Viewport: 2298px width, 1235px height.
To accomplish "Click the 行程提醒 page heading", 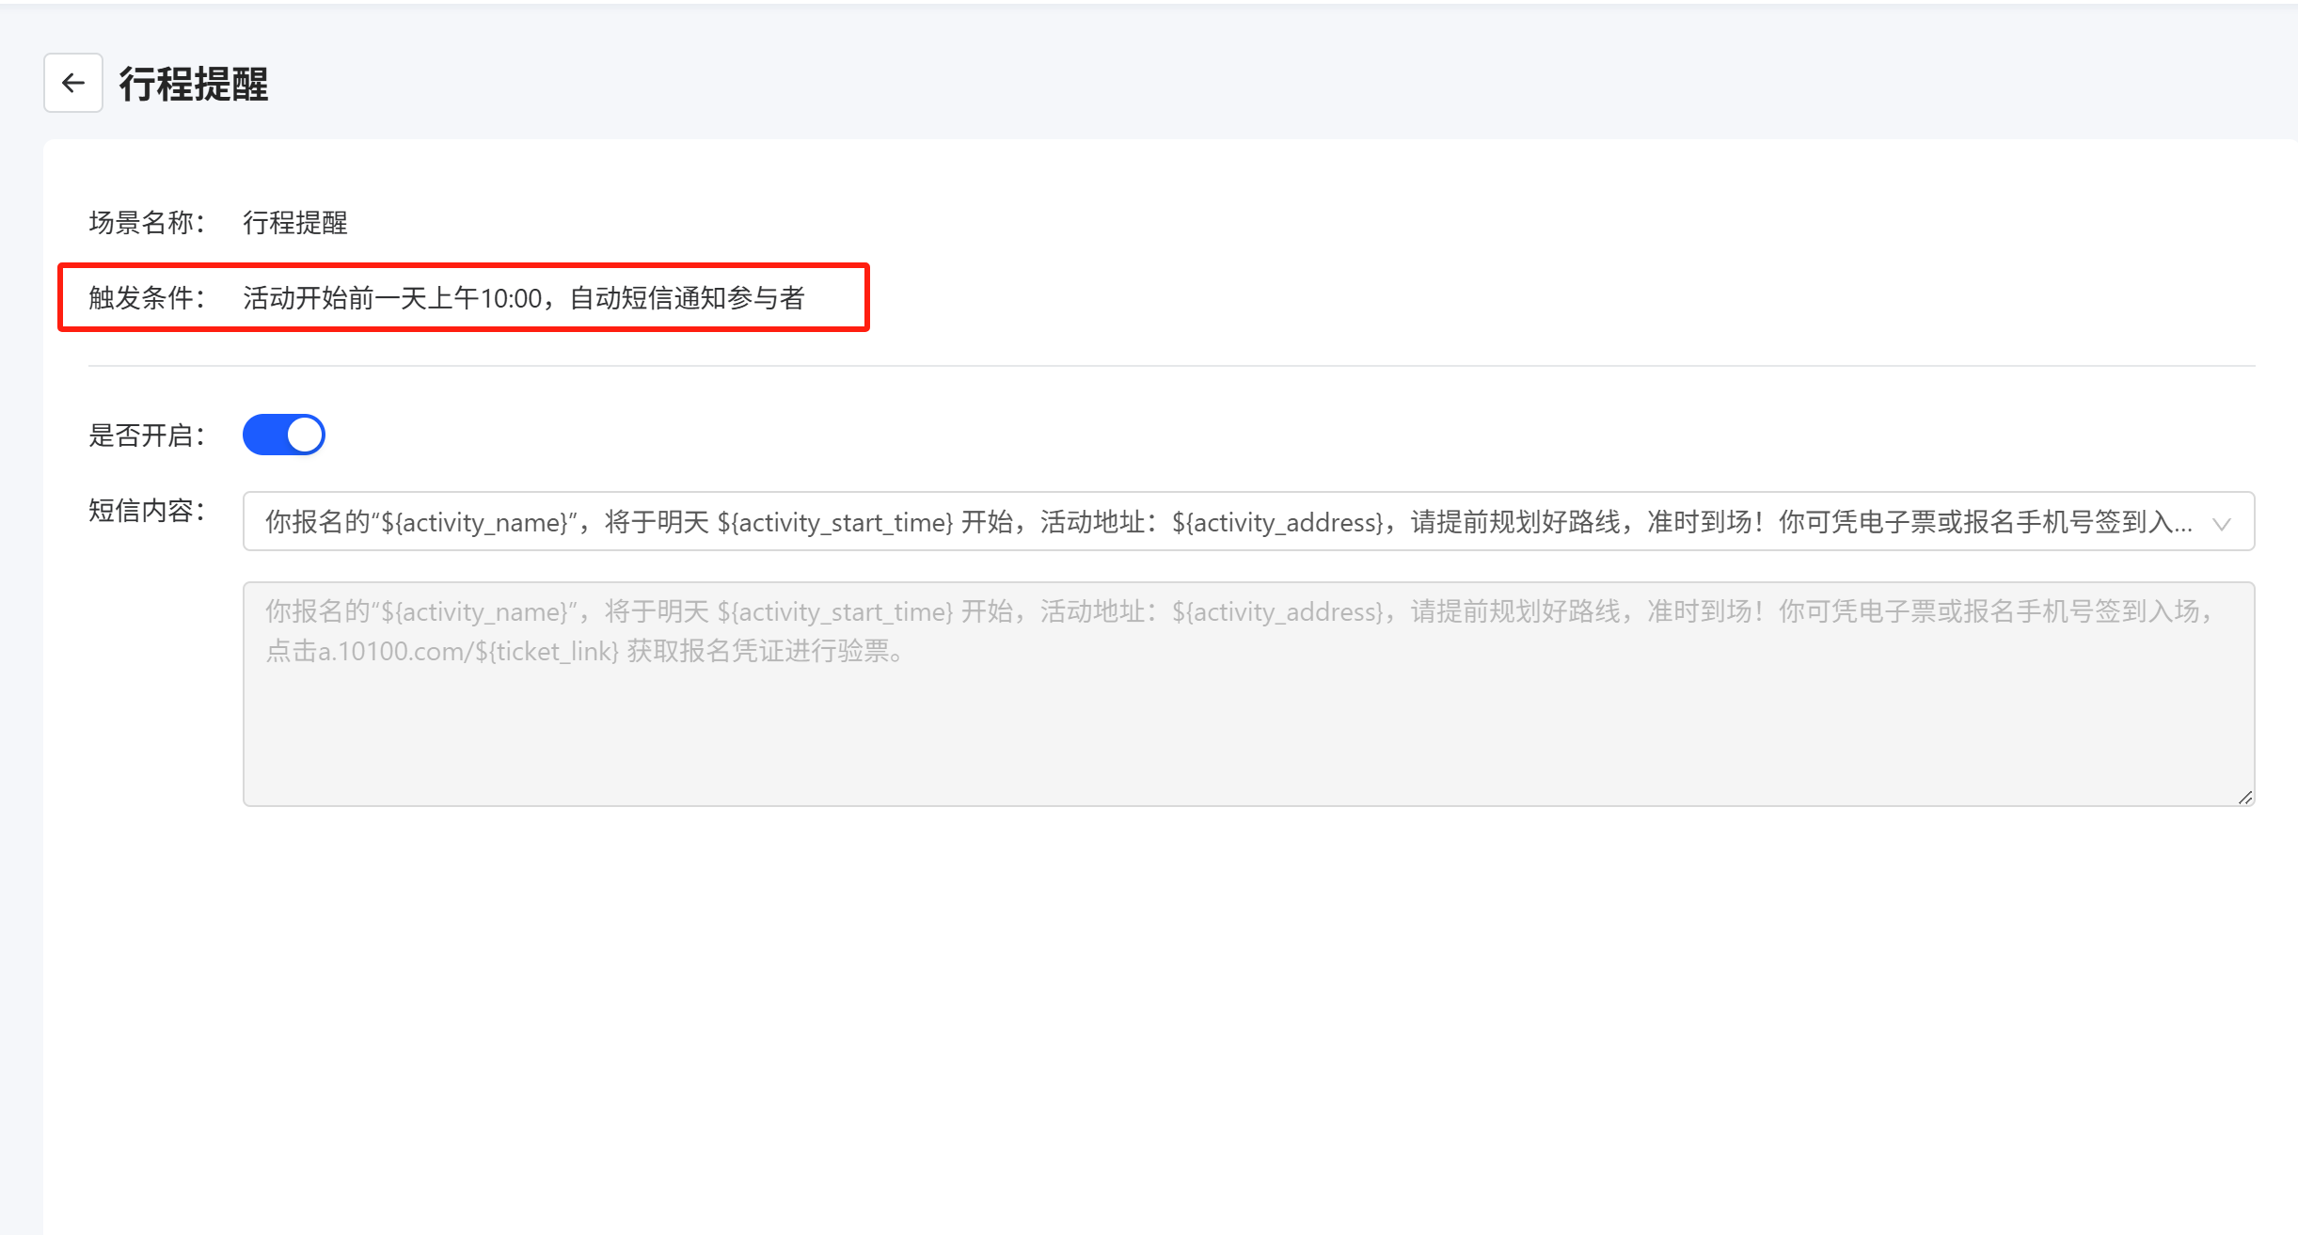I will pos(193,84).
